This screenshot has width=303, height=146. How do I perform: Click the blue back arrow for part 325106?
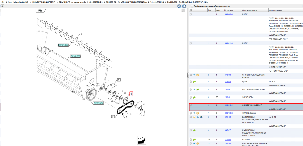[198, 117]
